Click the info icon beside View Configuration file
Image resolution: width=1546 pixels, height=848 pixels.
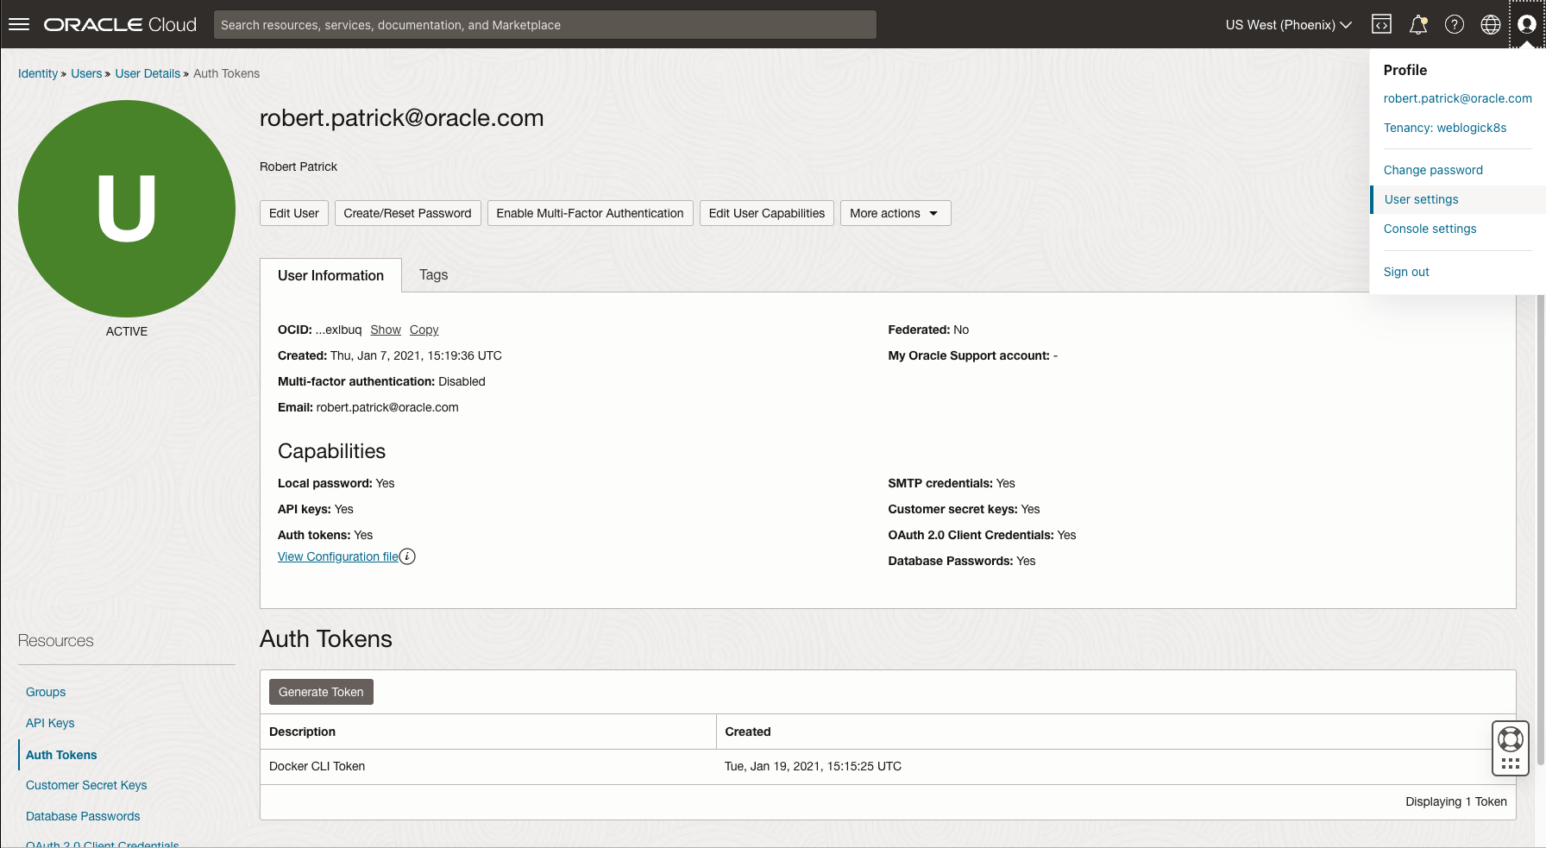[x=407, y=556]
